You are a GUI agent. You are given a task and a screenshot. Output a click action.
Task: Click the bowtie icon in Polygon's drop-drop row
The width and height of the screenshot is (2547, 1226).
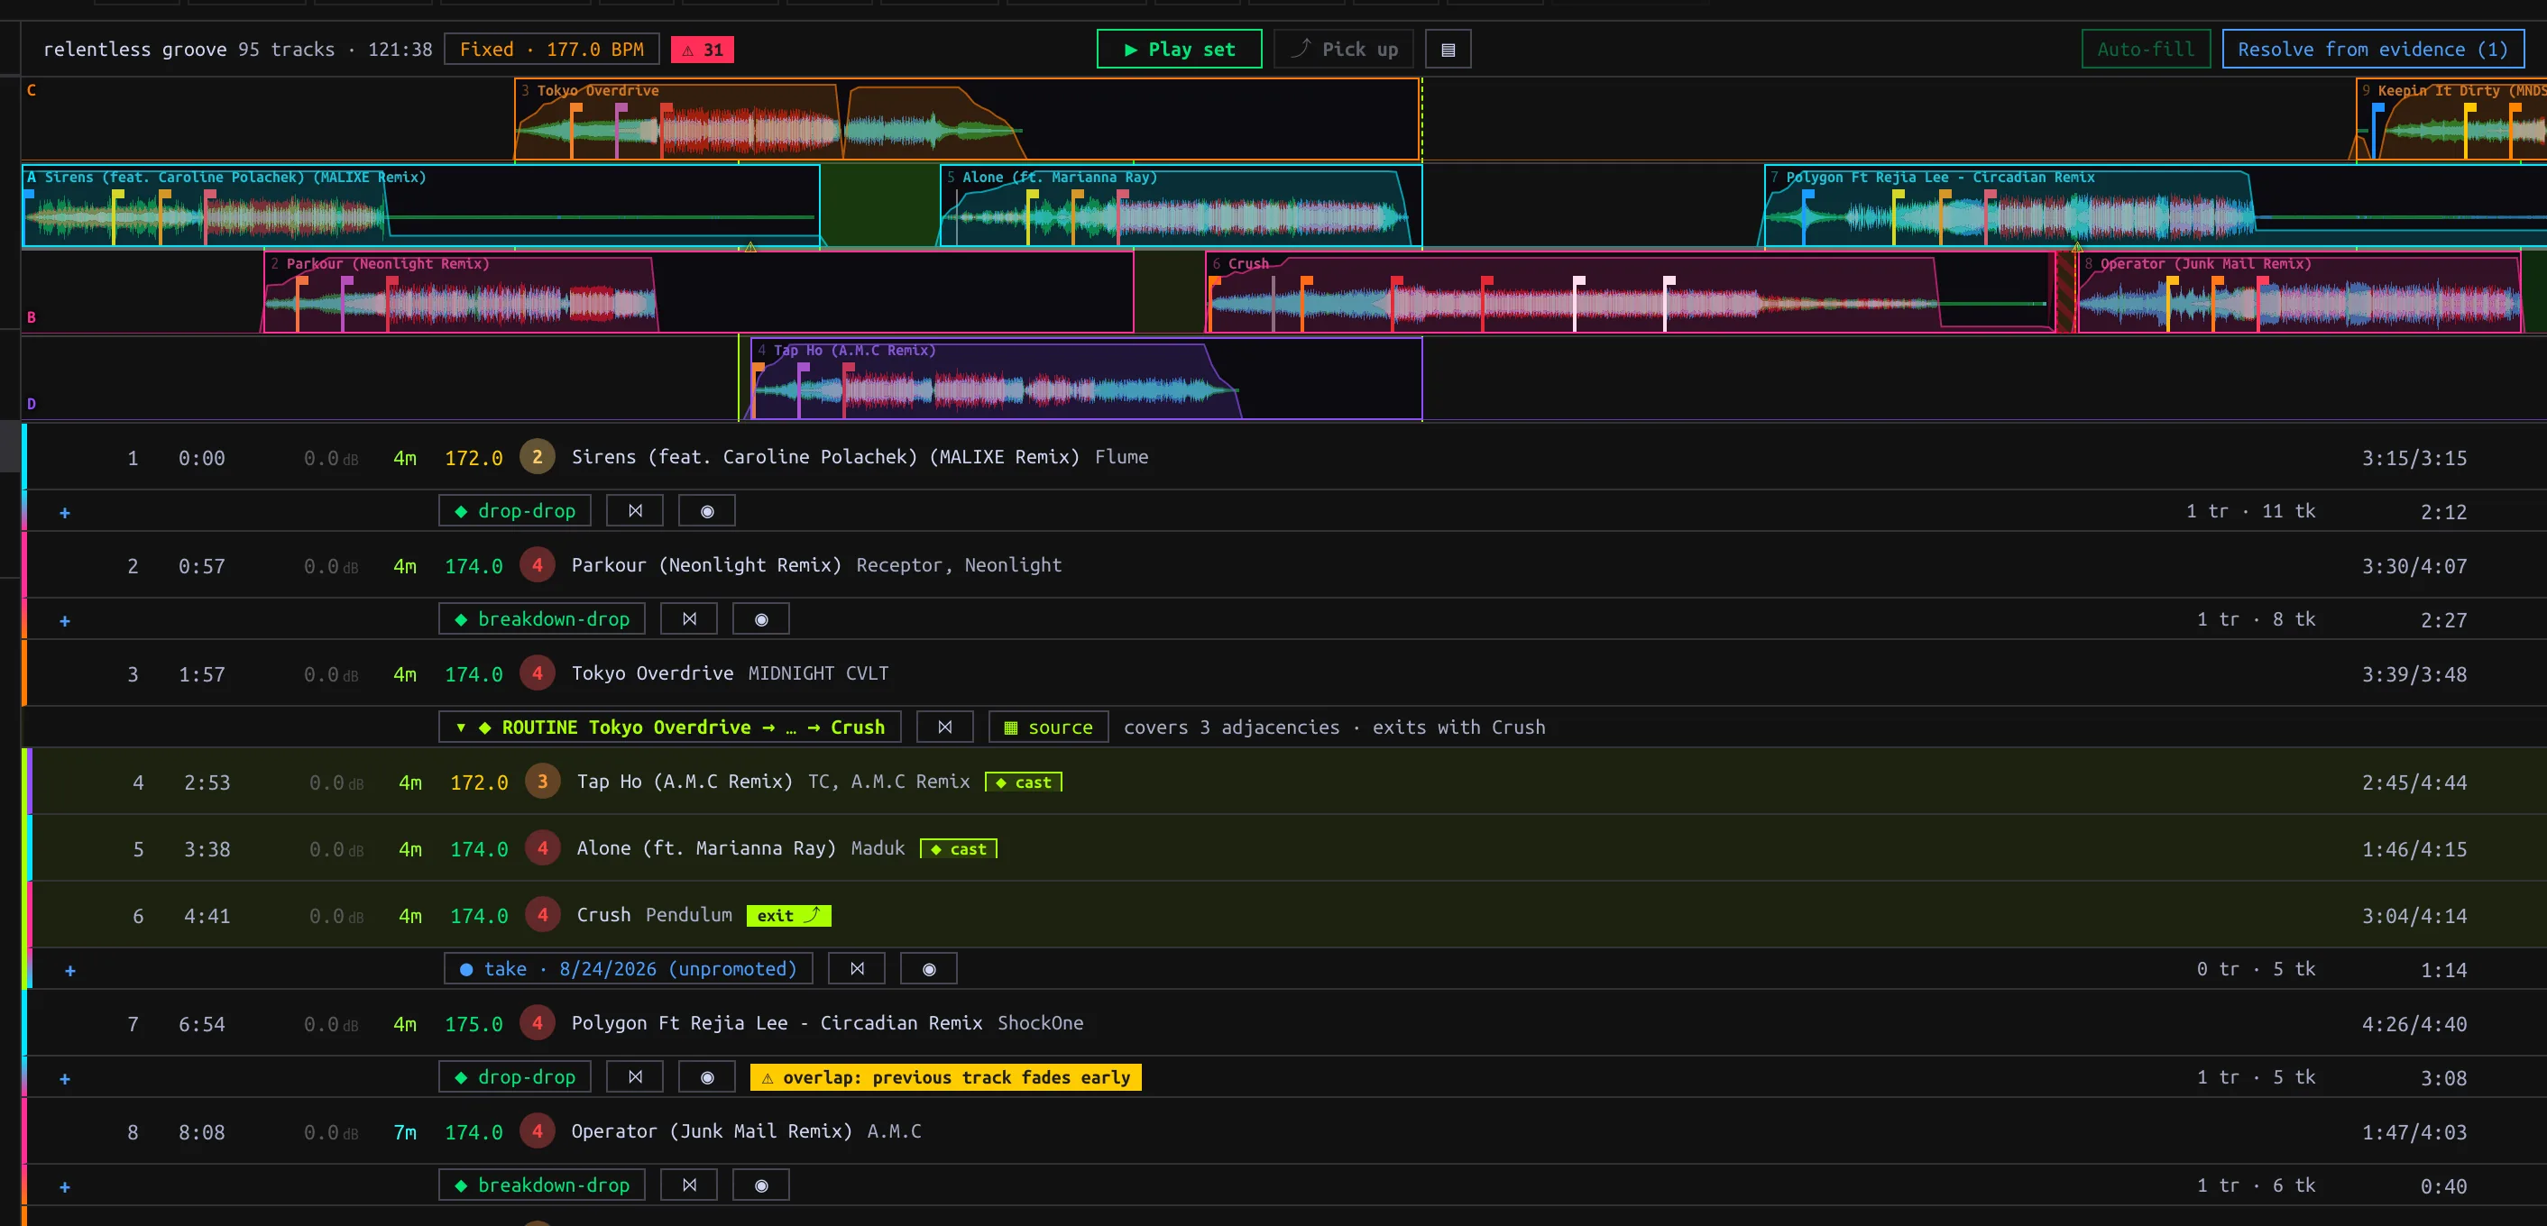pyautogui.click(x=635, y=1077)
